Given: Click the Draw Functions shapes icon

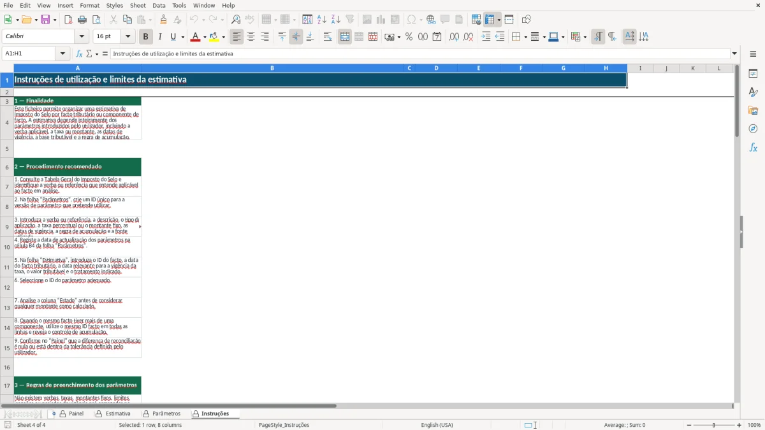Looking at the screenshot, I should (x=526, y=20).
